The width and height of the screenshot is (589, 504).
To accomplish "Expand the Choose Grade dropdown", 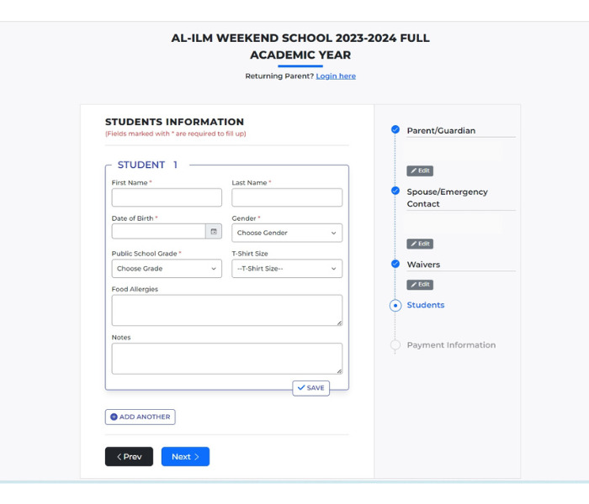I will click(x=167, y=269).
